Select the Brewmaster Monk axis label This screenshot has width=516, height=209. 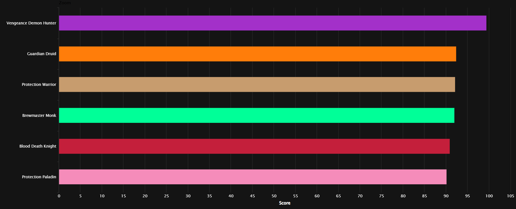(39, 115)
